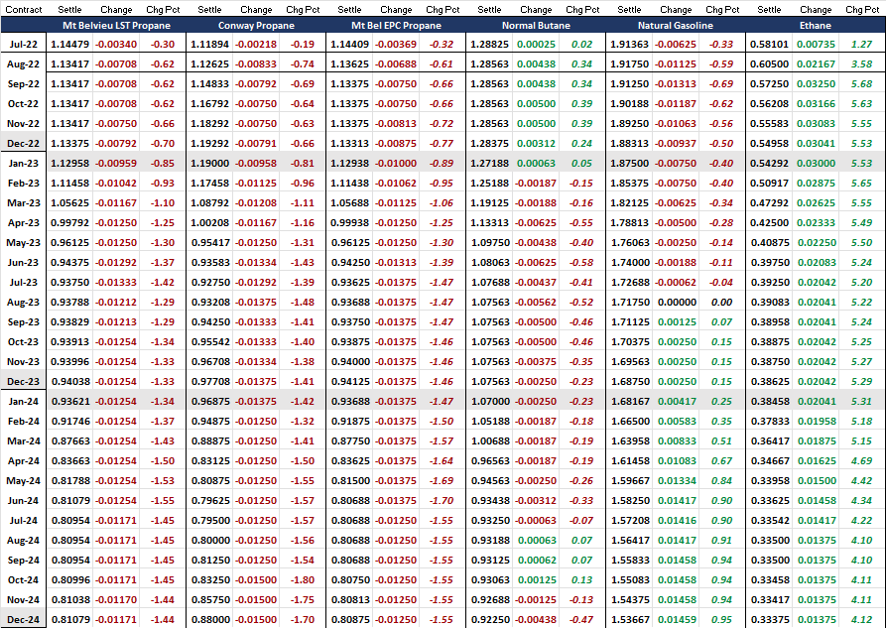Select Jan-24 Natural Gasoline settle 1.68167
This screenshot has height=628, width=886.
point(629,402)
